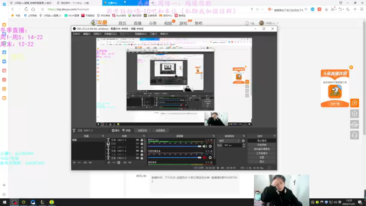Open OBS 文件(F) menu
The height and width of the screenshot is (206, 366).
click(76, 34)
